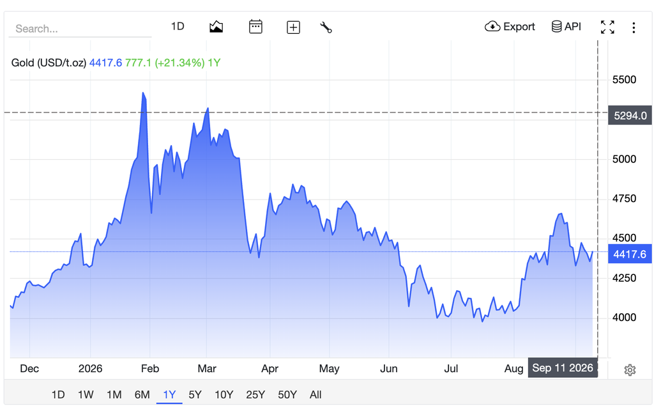Open the API database icon

[x=566, y=27]
